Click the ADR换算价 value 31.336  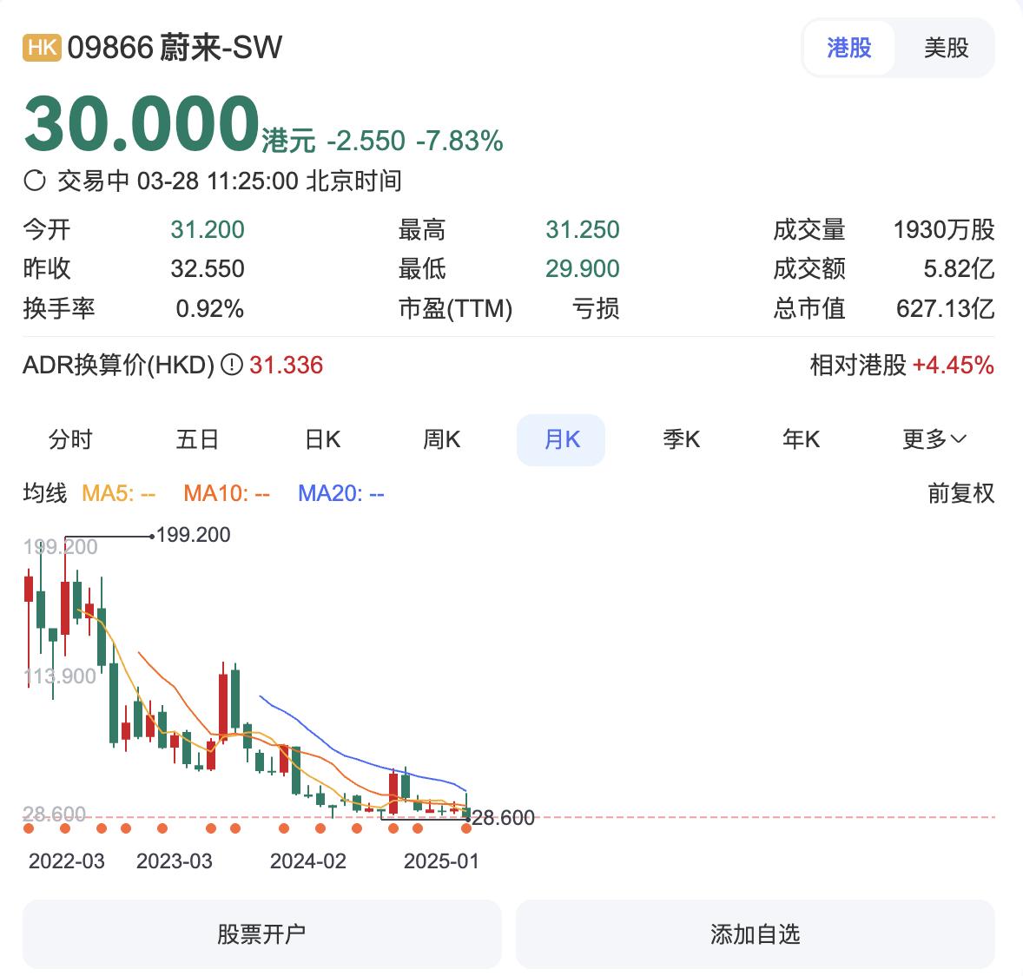coord(287,366)
